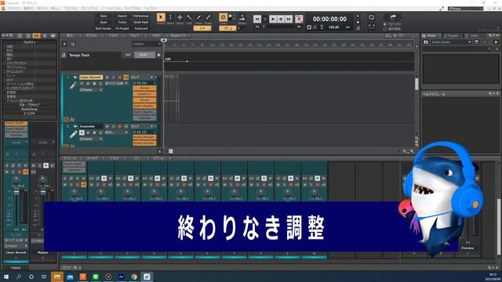Viewport: 502px width, 282px height.
Task: Mute the Clean Reverb track
Action: click(107, 78)
